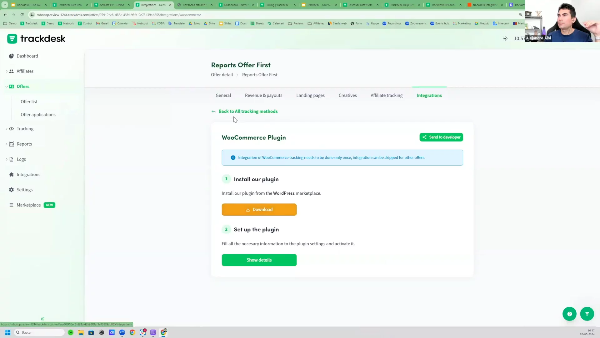Image resolution: width=600 pixels, height=338 pixels.
Task: Open the Dashboard sidebar icon
Action: pyautogui.click(x=12, y=56)
